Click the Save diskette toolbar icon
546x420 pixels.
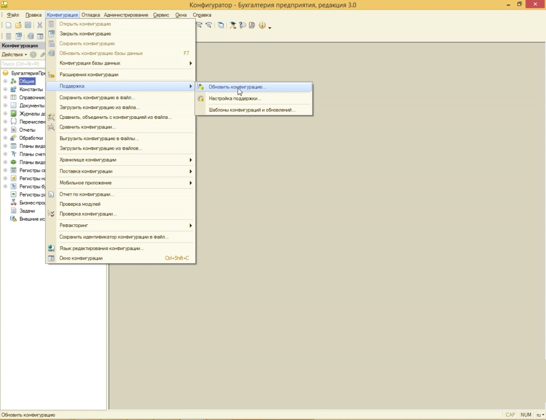pos(28,25)
